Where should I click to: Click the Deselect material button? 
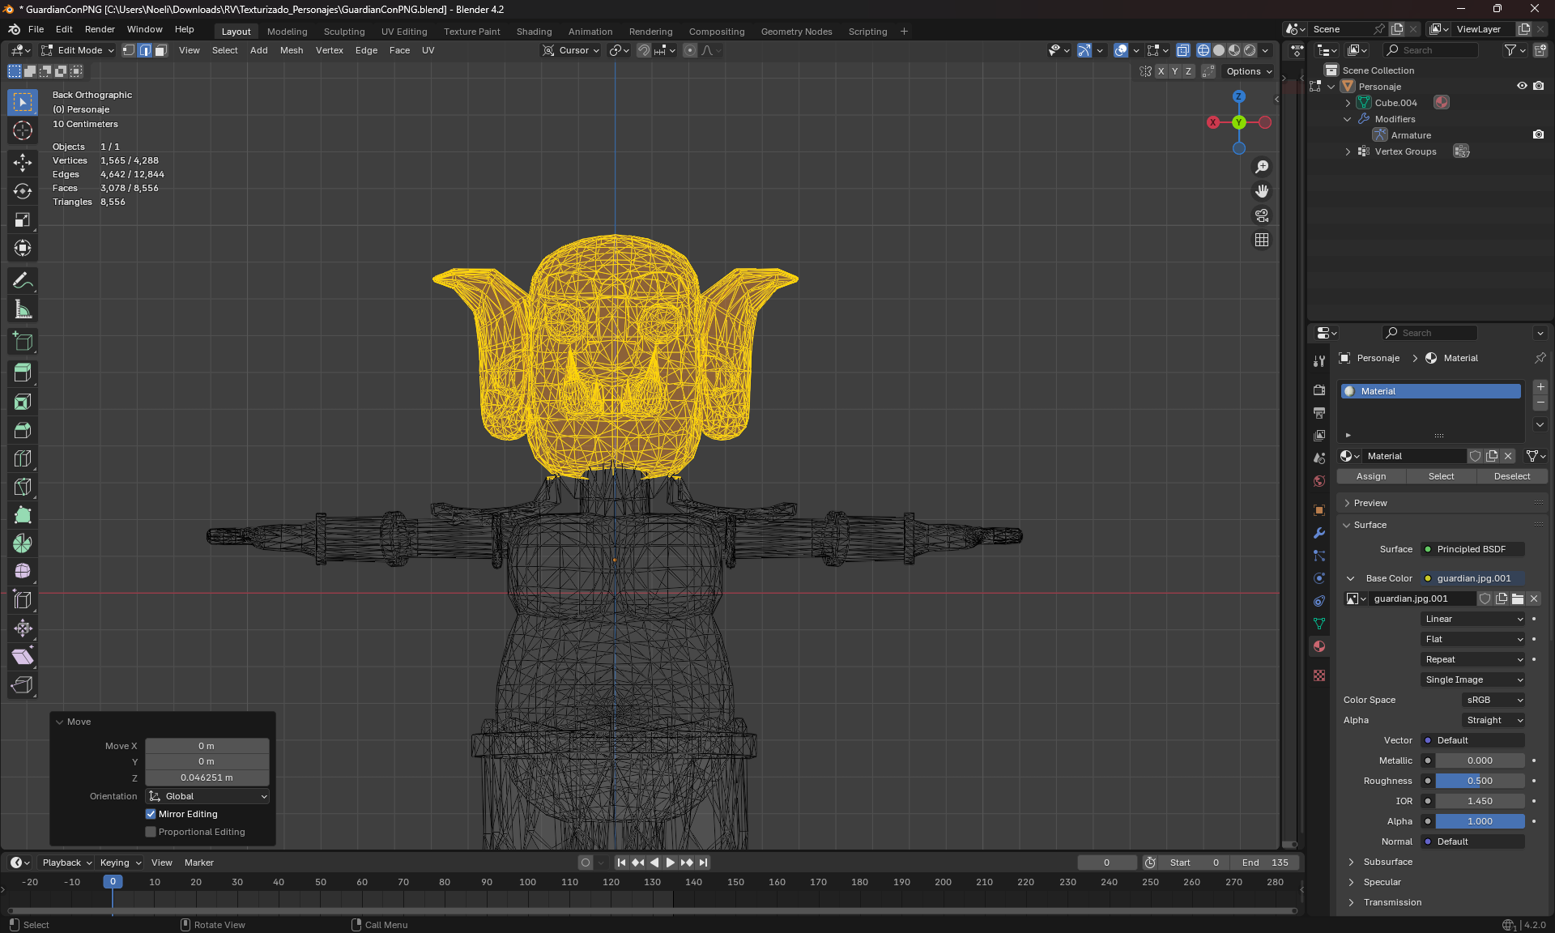point(1511,476)
